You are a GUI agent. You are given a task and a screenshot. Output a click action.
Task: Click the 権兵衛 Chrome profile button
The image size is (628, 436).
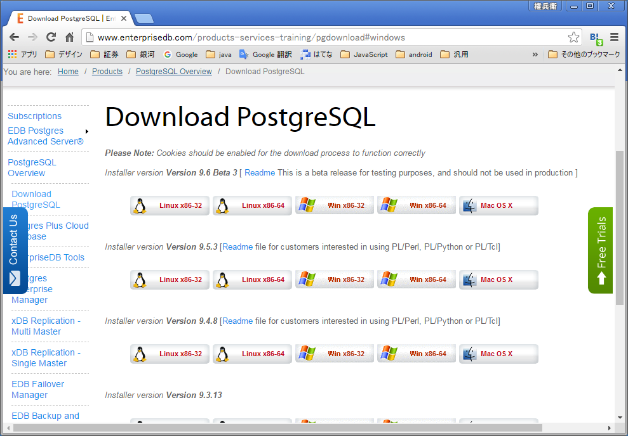[x=545, y=6]
